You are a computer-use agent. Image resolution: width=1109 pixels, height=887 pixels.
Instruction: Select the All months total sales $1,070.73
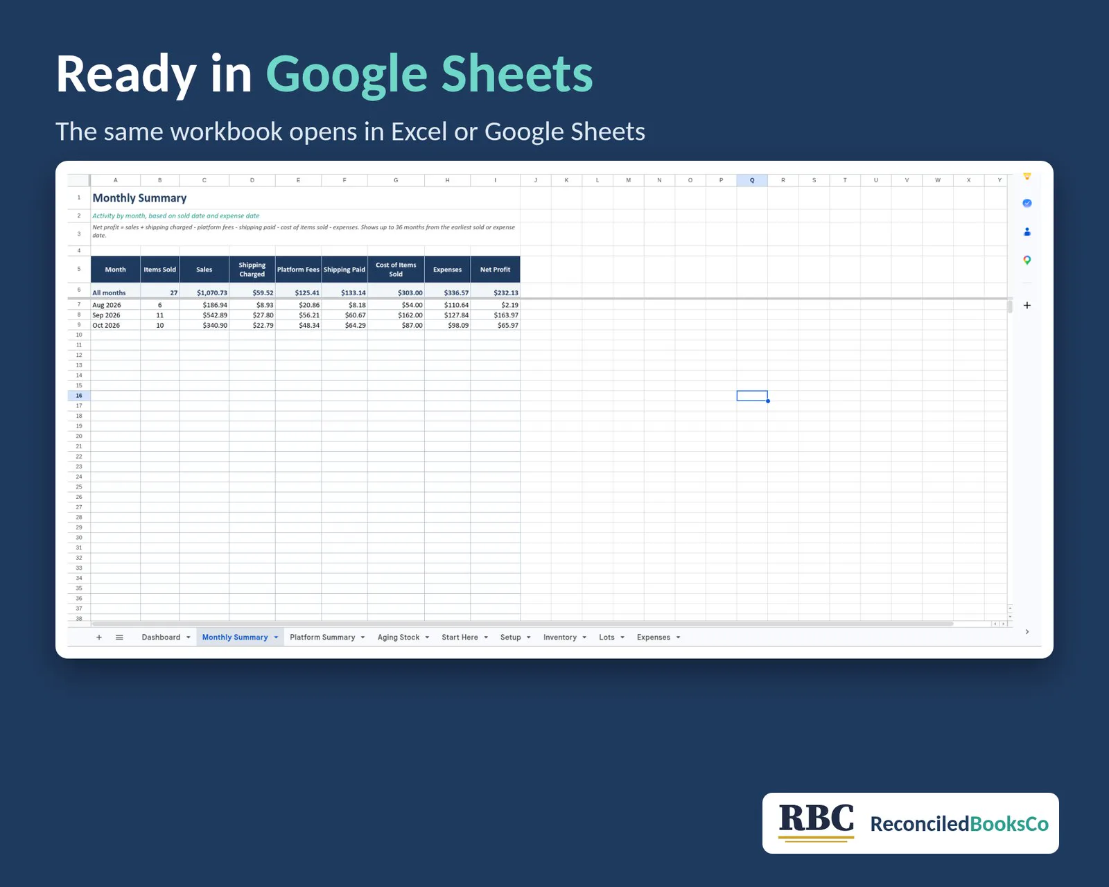click(204, 292)
